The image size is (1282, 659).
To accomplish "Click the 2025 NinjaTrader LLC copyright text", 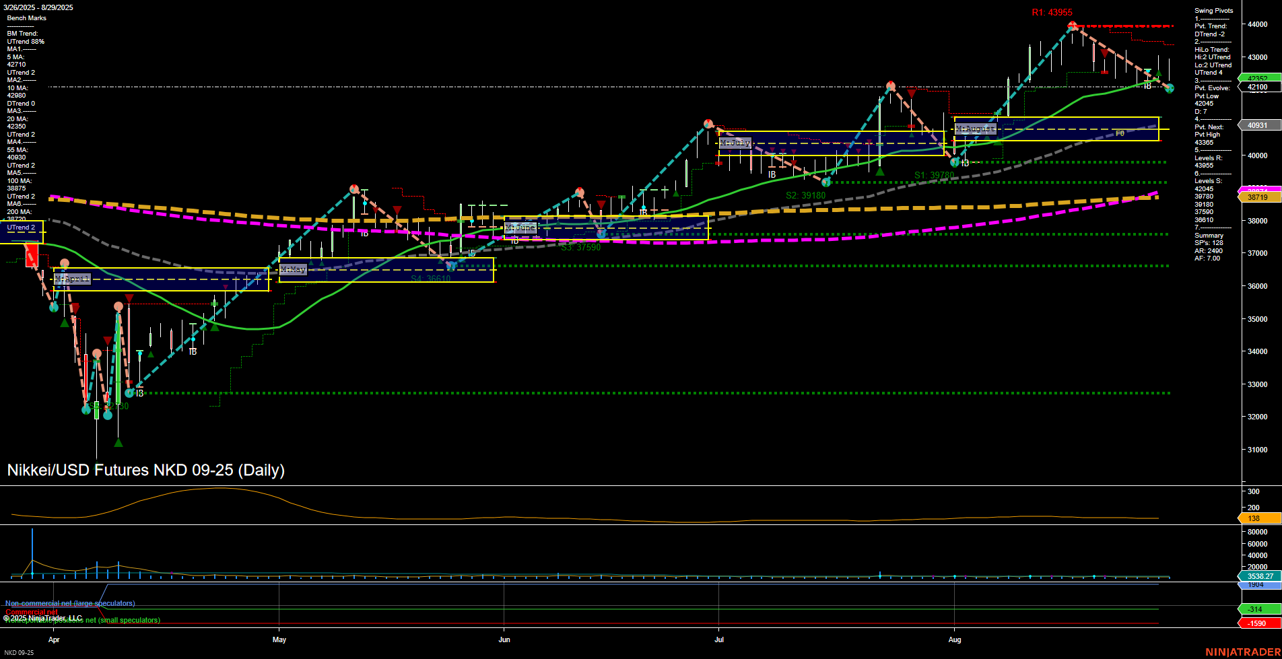I will pyautogui.click(x=43, y=617).
